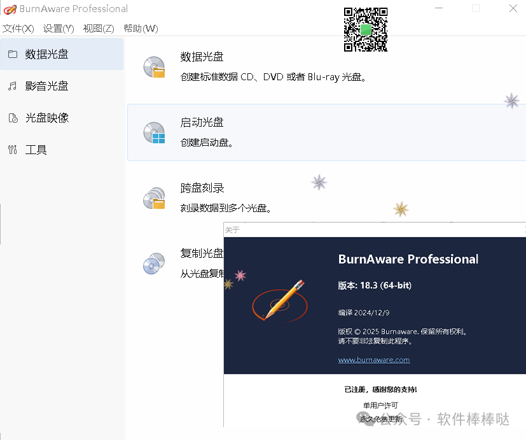Click description 创建启动盘

[x=206, y=143]
